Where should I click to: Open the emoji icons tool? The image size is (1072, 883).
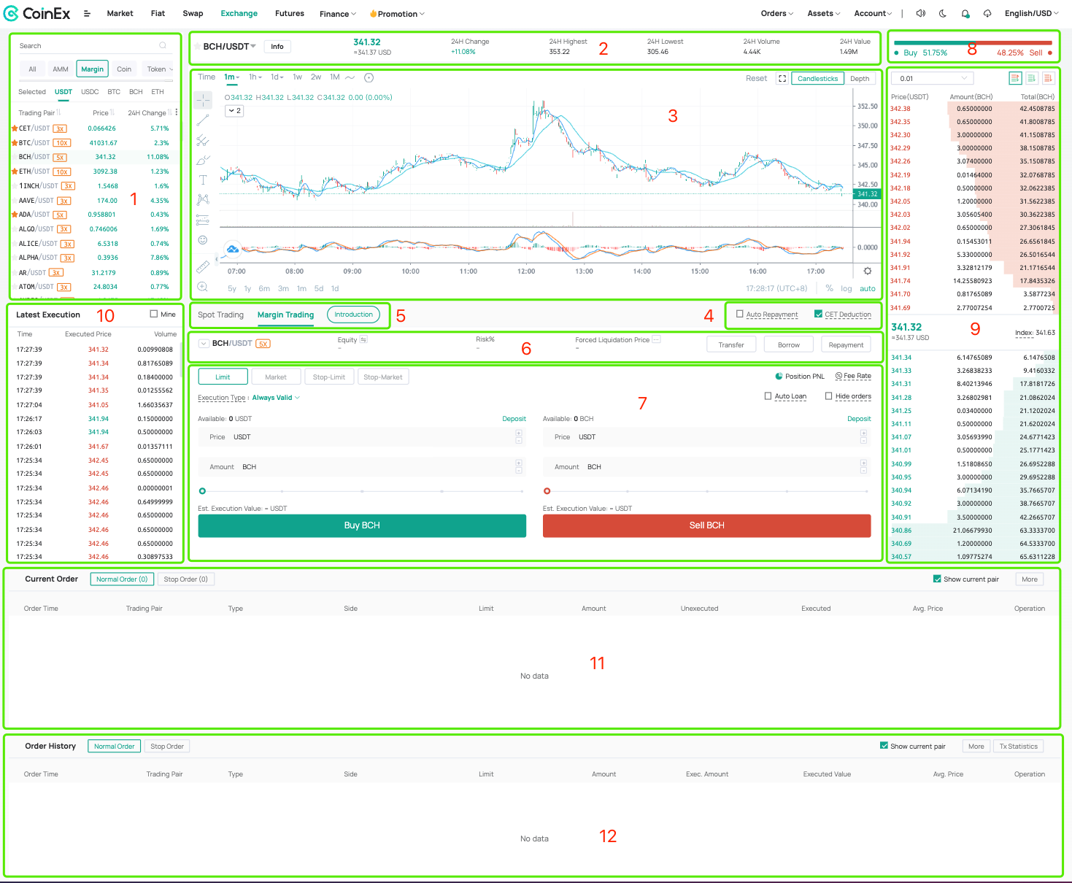coord(203,239)
